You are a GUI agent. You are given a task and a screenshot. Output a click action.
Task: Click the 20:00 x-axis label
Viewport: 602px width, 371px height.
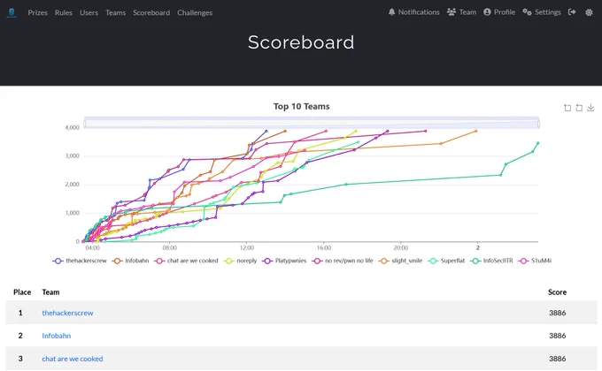(x=401, y=248)
